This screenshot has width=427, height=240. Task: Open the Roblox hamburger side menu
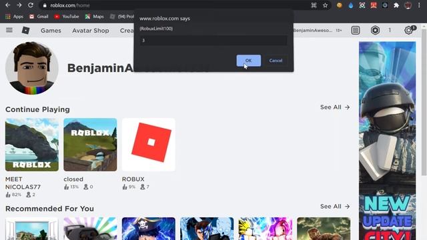[x=9, y=30]
